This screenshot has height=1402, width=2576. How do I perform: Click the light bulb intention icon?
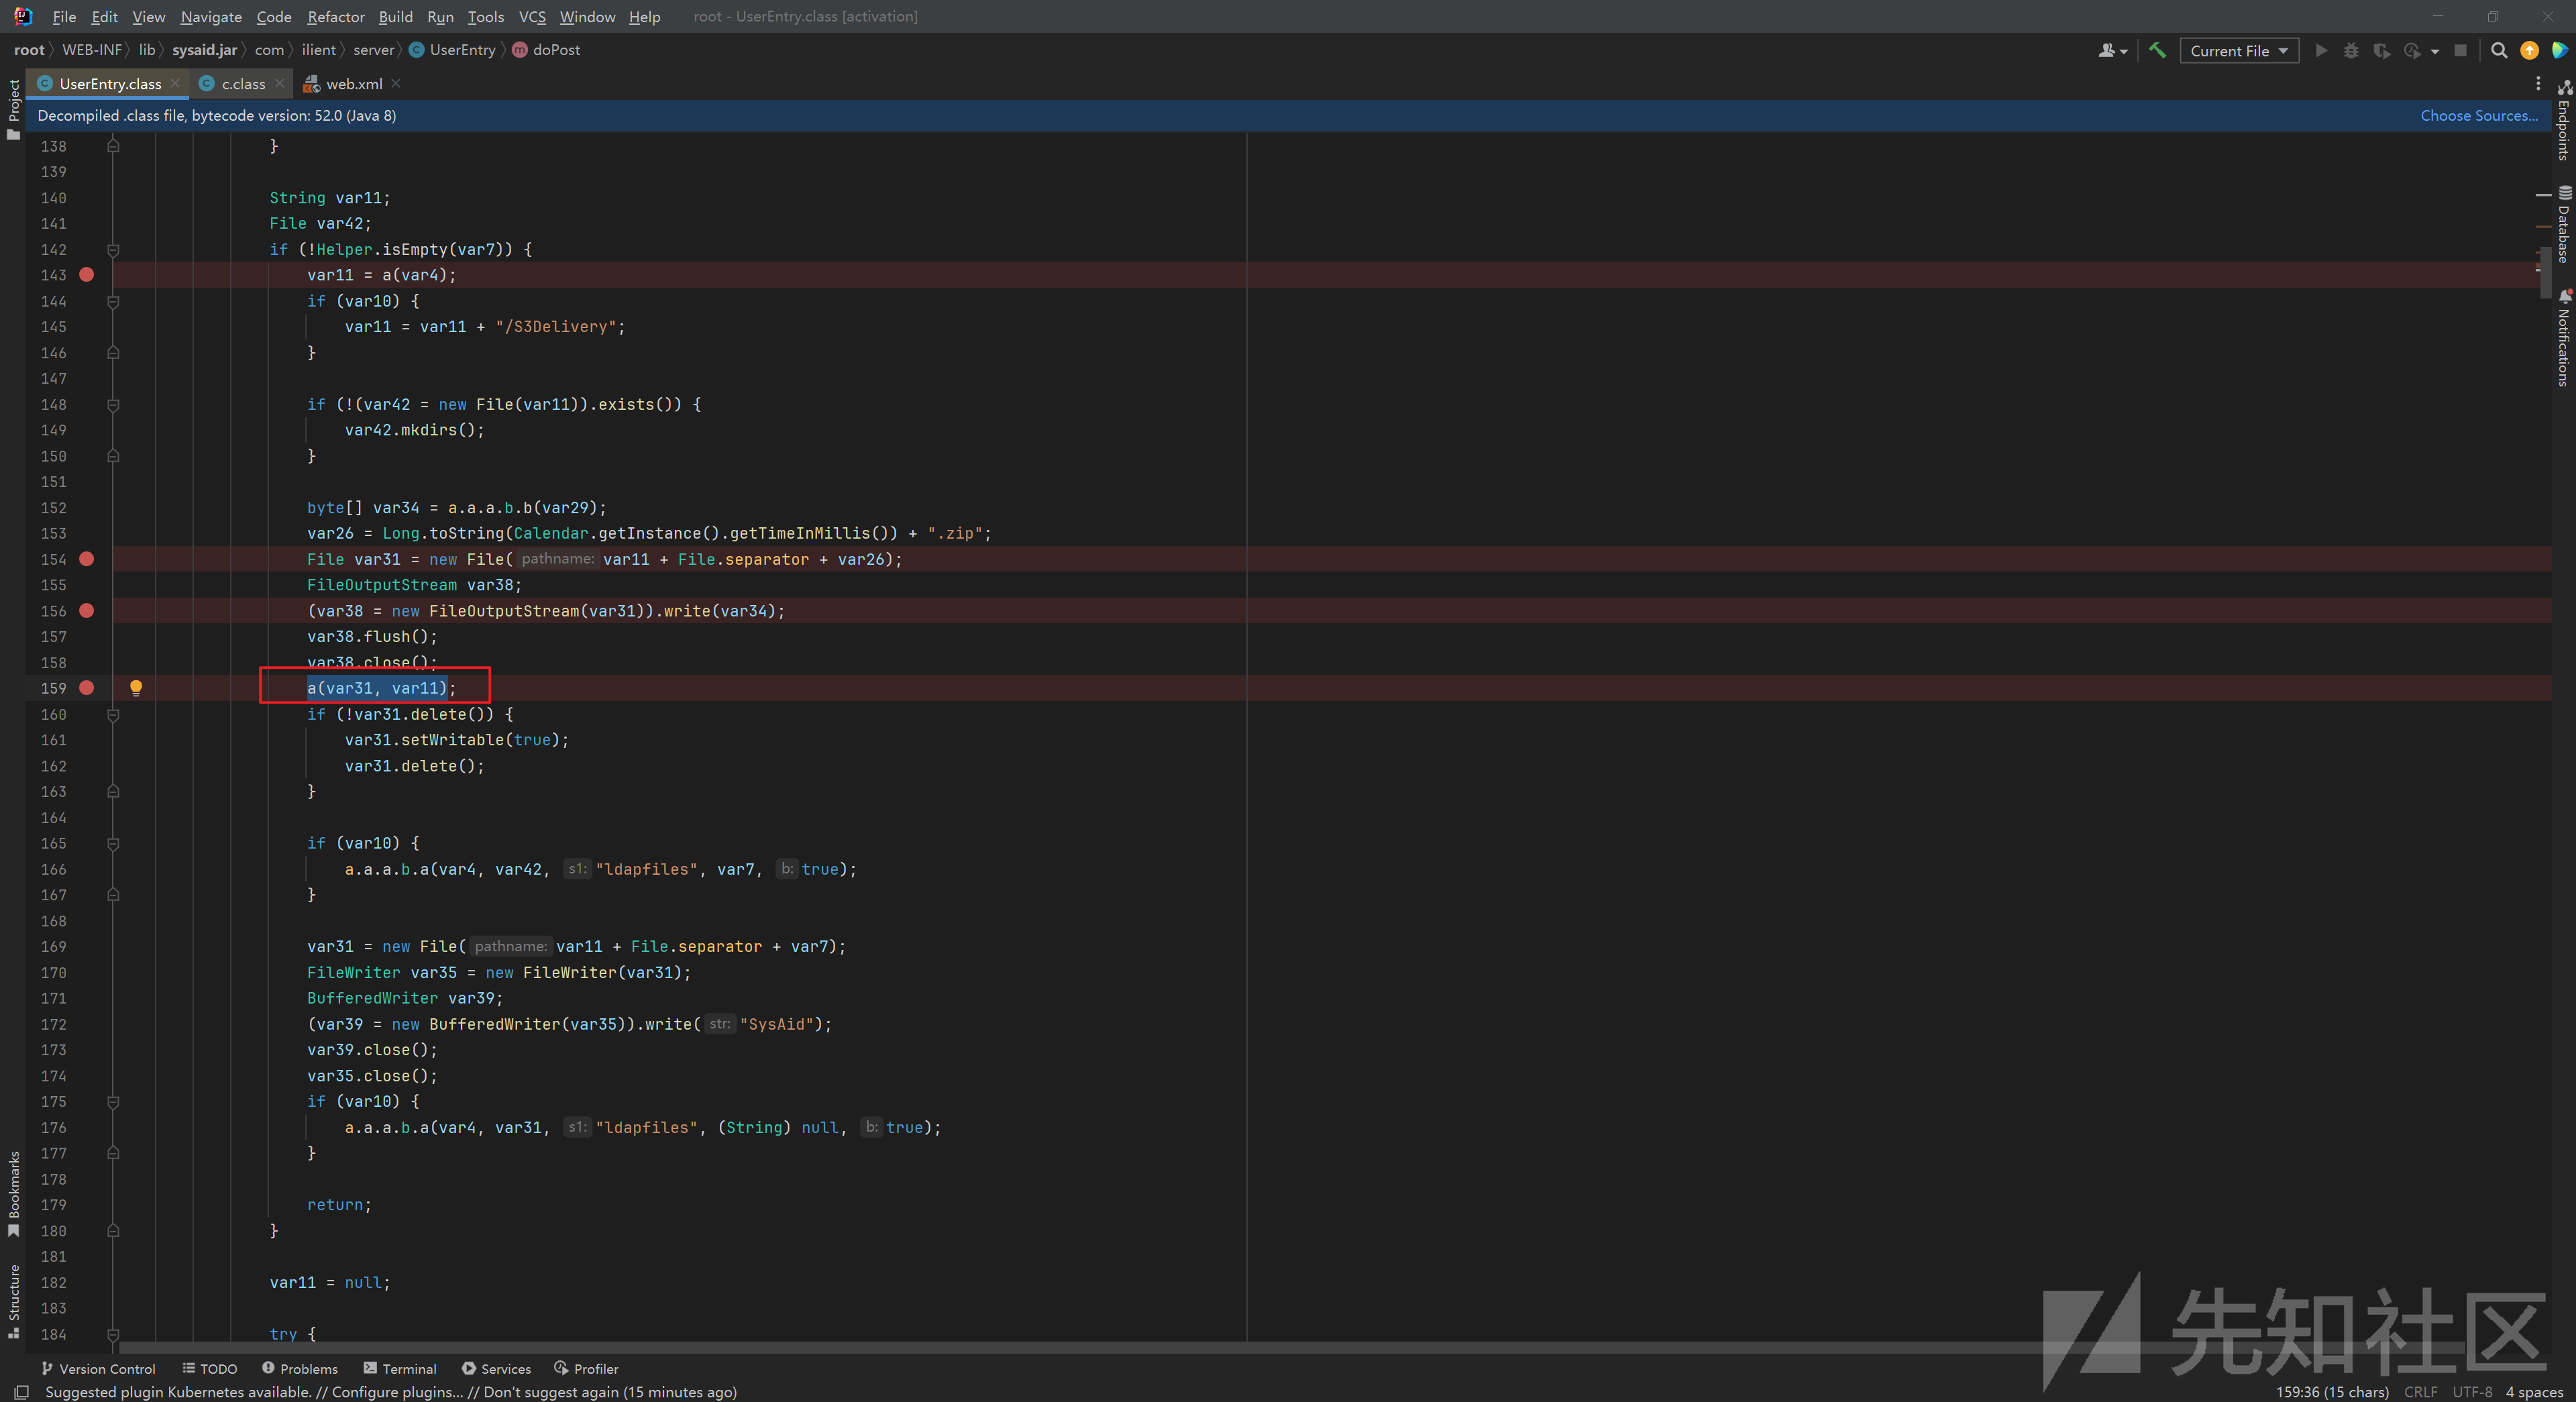tap(136, 687)
